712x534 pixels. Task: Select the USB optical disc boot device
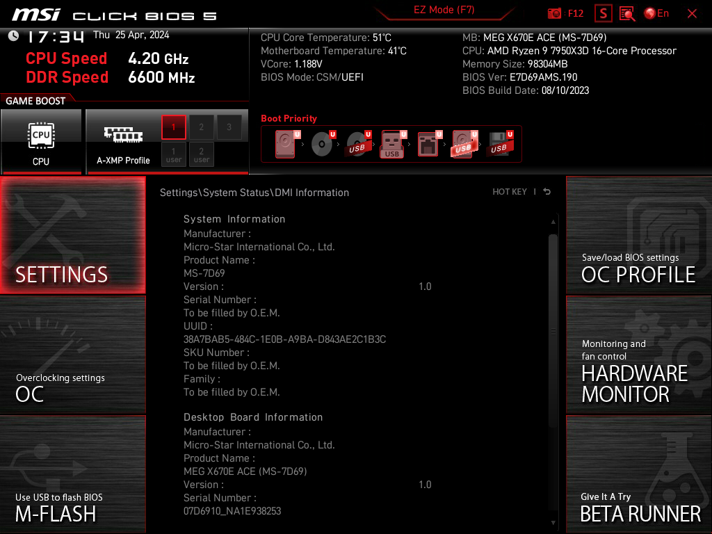(358, 144)
